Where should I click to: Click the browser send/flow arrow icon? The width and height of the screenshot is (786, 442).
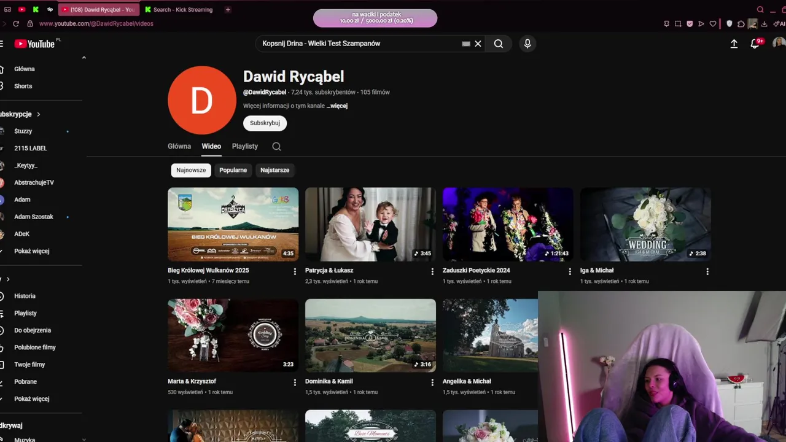click(701, 24)
